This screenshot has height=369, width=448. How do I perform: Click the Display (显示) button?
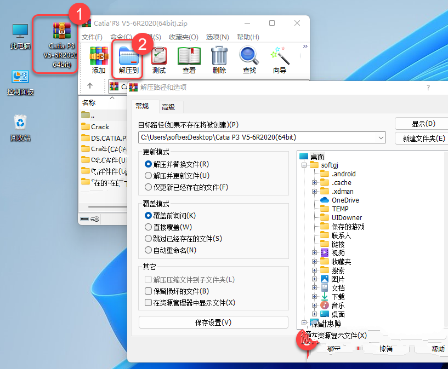(x=423, y=124)
